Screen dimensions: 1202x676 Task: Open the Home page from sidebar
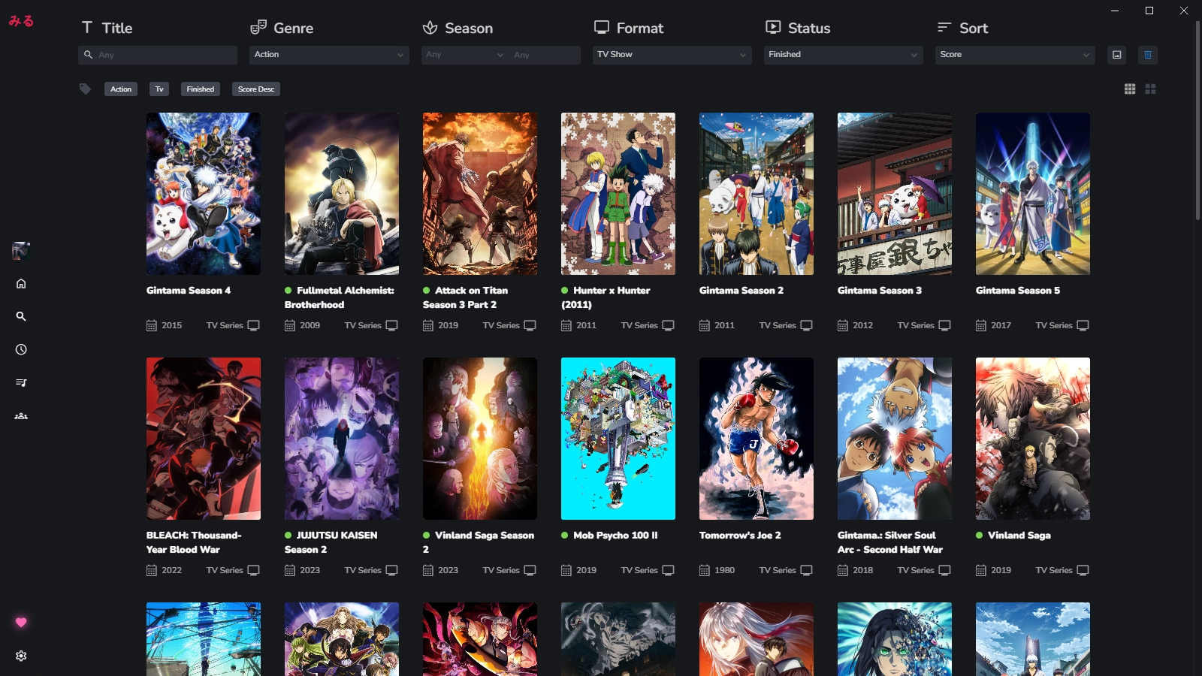pos(21,284)
